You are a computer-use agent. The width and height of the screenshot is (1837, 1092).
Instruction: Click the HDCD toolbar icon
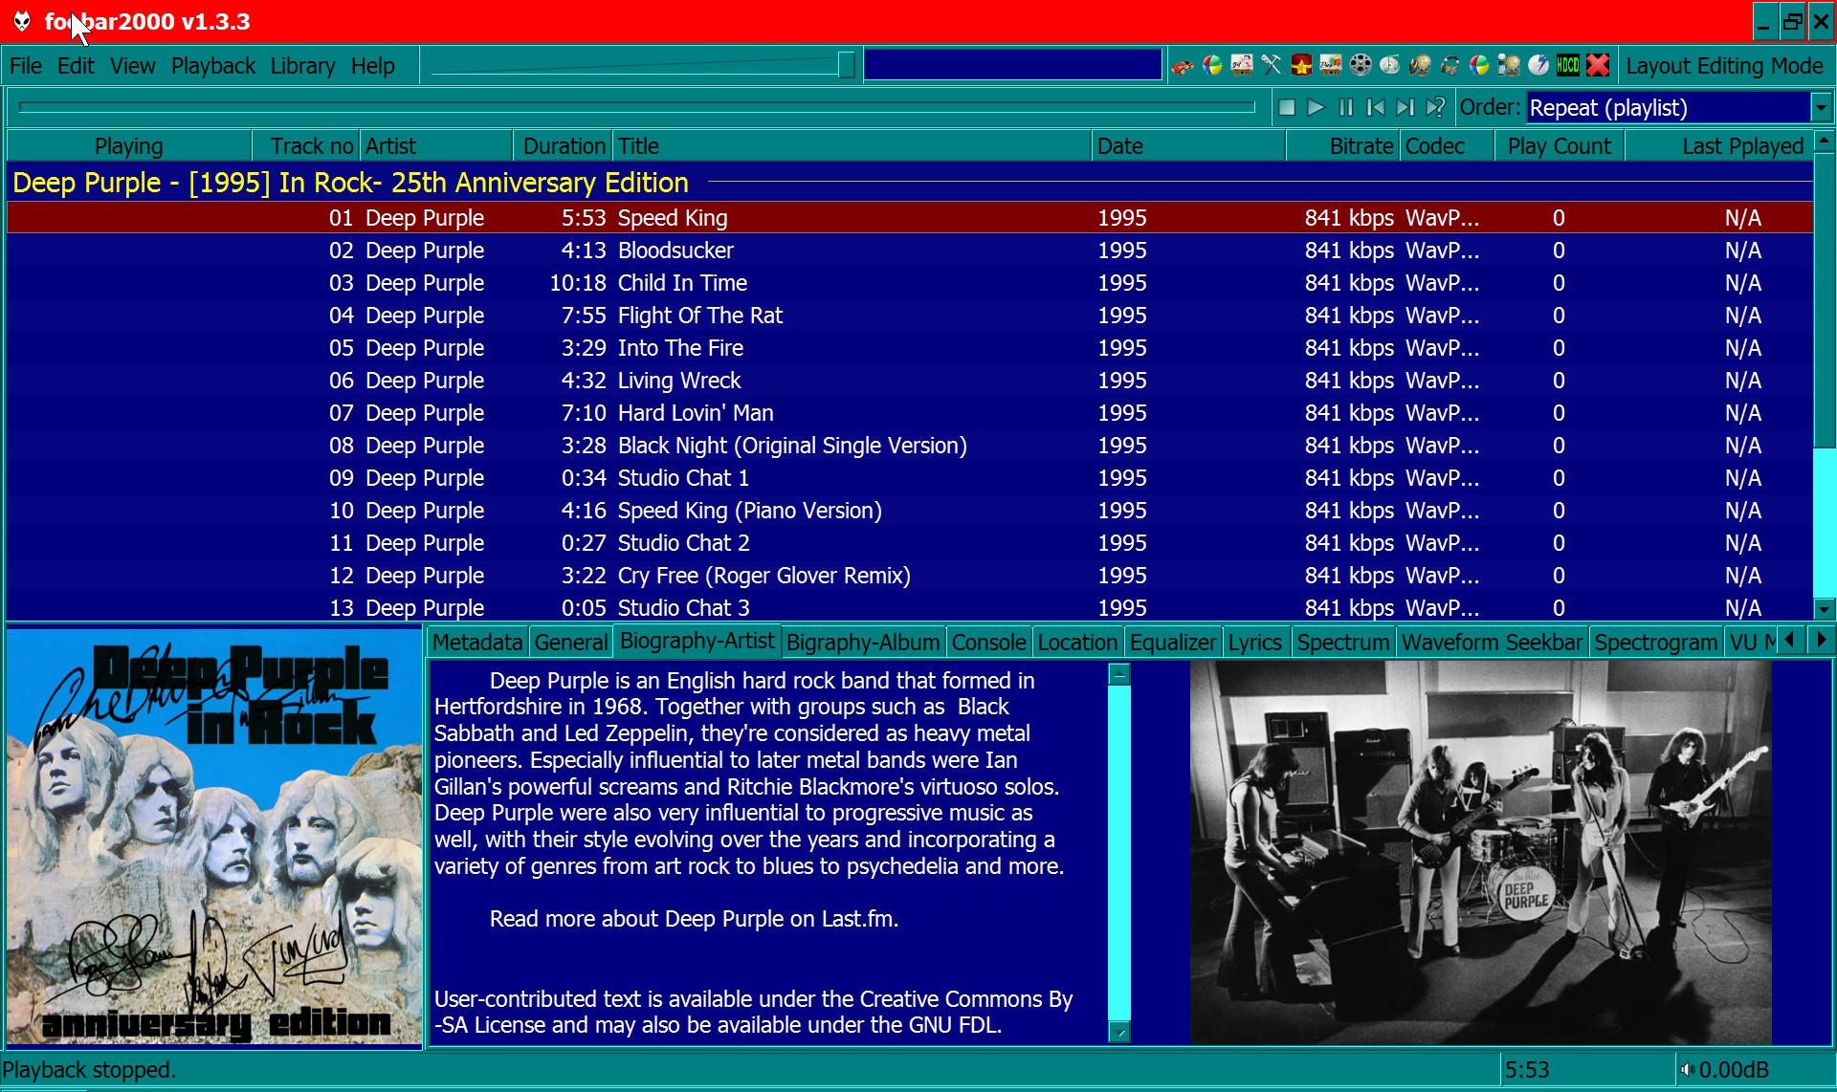pos(1568,65)
